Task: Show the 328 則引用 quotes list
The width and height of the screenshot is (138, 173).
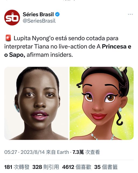Action: [x=46, y=167]
